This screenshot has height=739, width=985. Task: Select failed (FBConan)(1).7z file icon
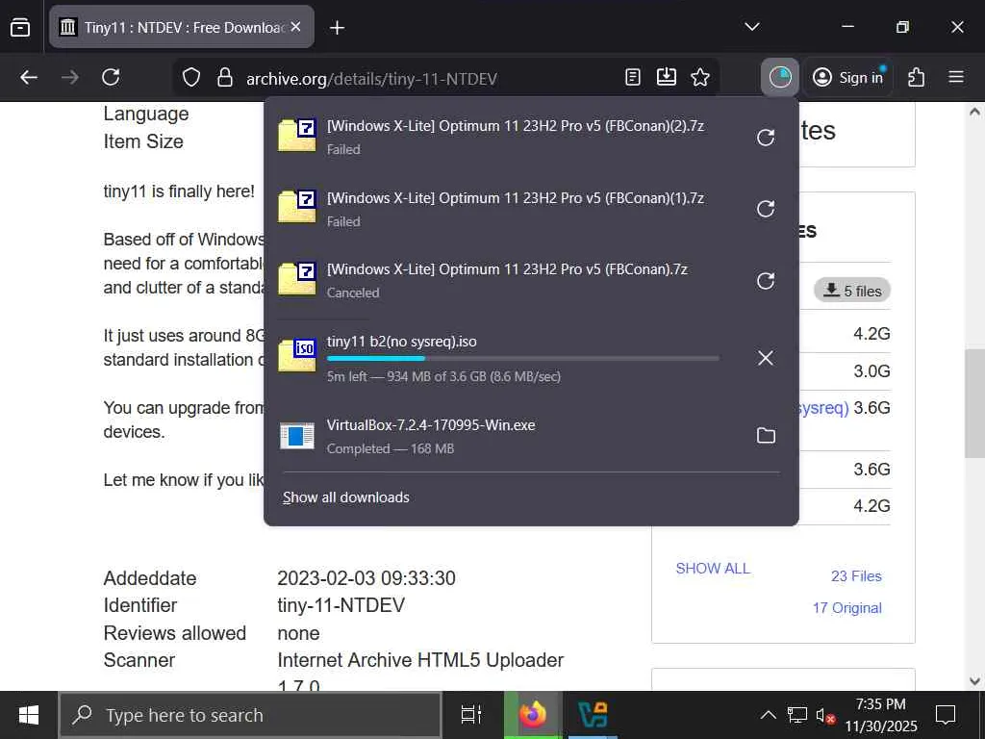[297, 206]
